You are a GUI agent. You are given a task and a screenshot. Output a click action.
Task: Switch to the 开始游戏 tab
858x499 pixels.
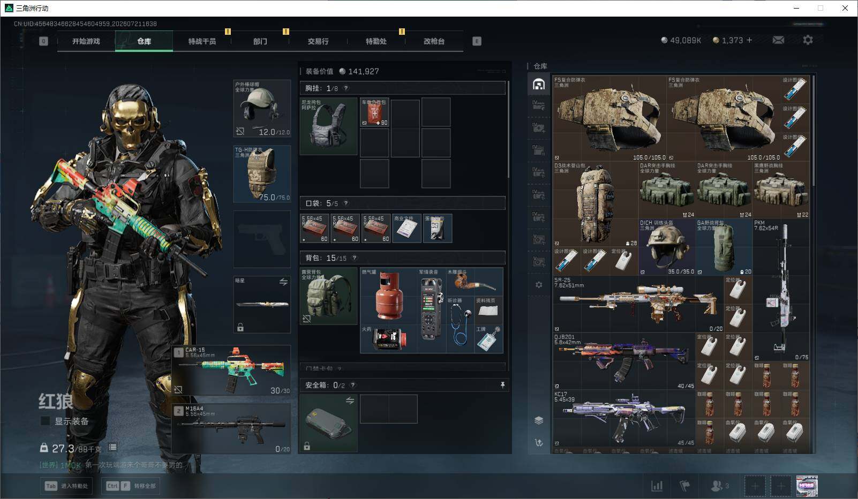point(86,41)
